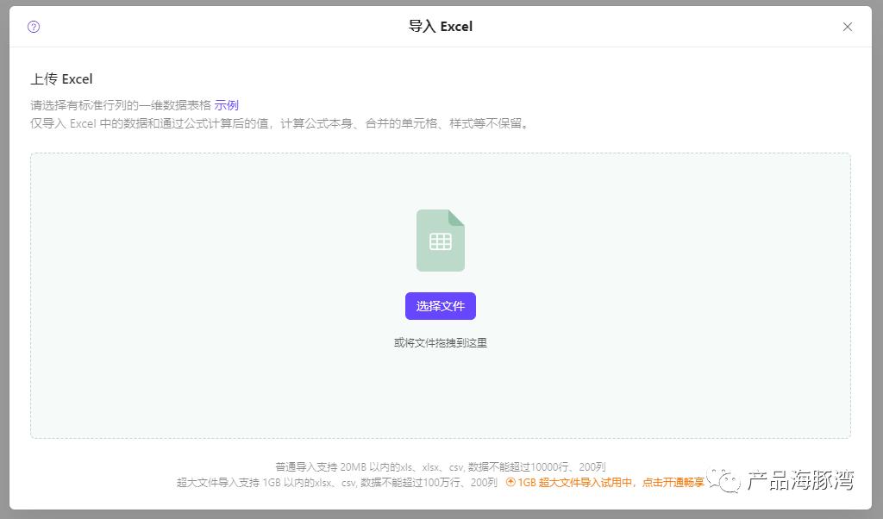Select the Excel document icon inside the upload area
883x519 pixels.
[x=441, y=242]
